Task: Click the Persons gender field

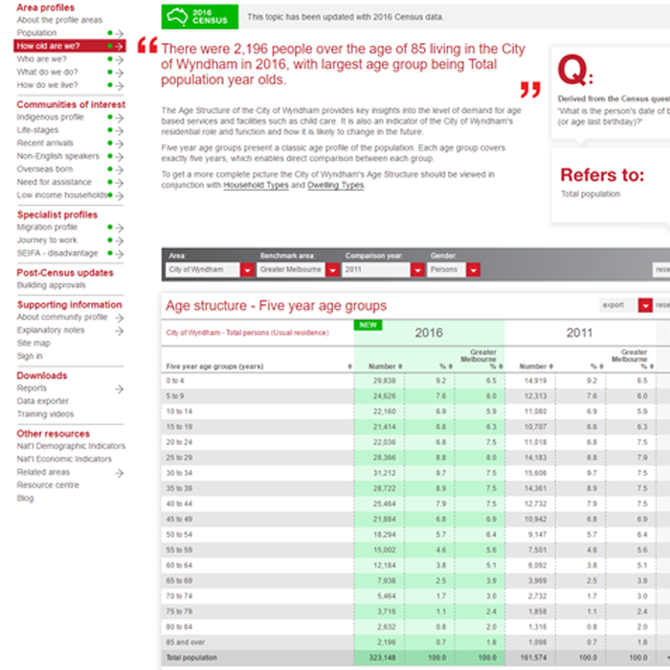Action: (x=446, y=270)
